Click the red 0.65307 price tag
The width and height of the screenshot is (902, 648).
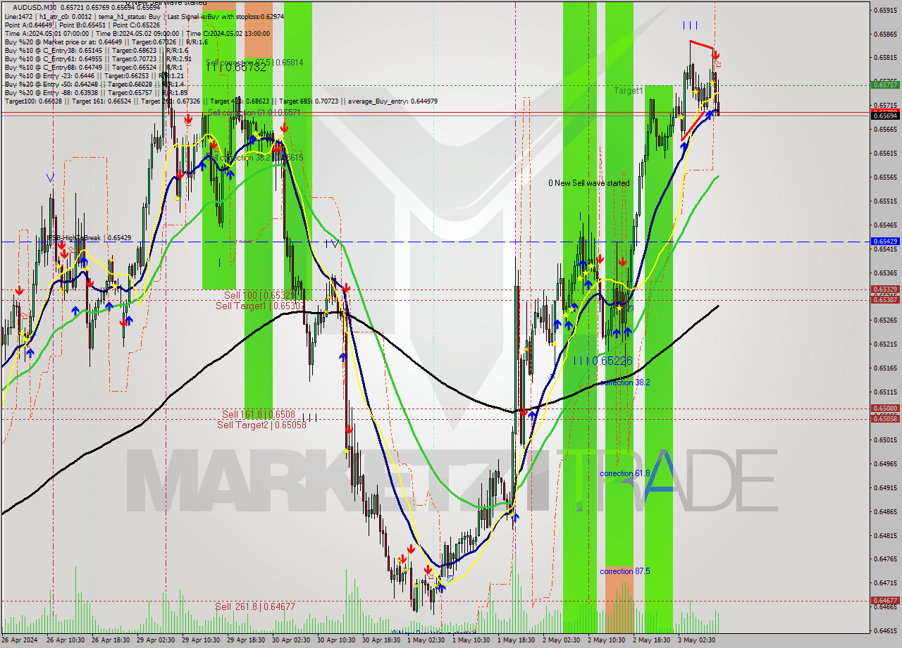pos(886,300)
